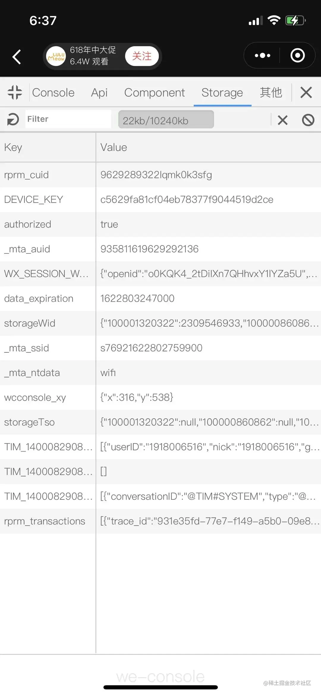This screenshot has width=321, height=696.
Task: Select the 22kb/10240kb storage usage indicator
Action: [x=166, y=119]
